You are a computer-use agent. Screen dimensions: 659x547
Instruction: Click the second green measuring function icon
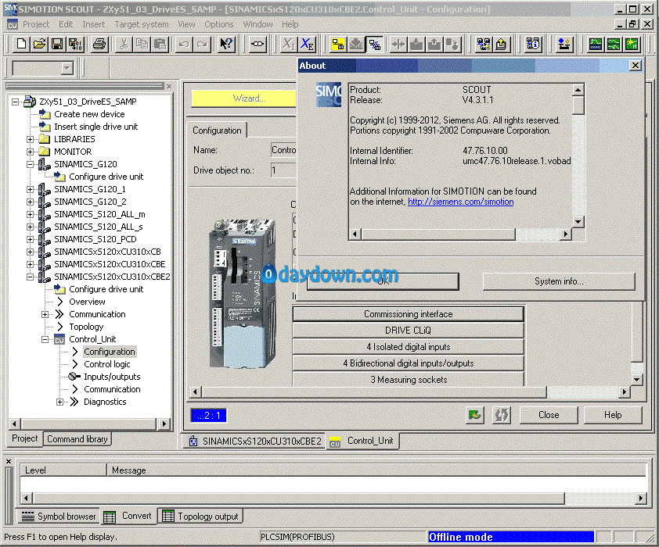[614, 44]
